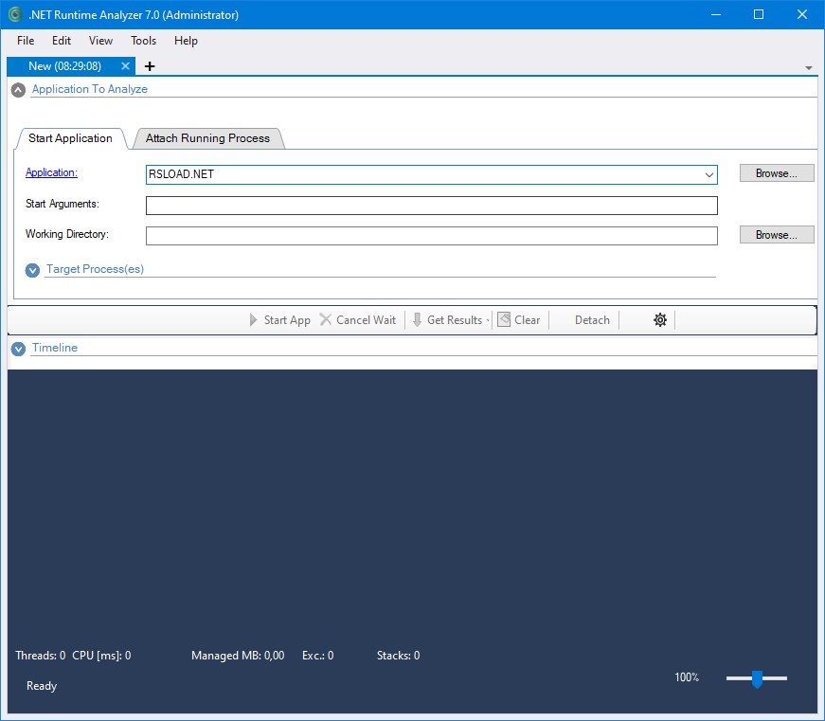Switch to the Attach Running Process tab
Image resolution: width=825 pixels, height=721 pixels.
coord(208,138)
